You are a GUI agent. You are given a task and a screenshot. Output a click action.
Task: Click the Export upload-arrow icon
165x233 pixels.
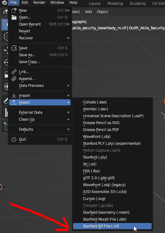(x=14, y=102)
